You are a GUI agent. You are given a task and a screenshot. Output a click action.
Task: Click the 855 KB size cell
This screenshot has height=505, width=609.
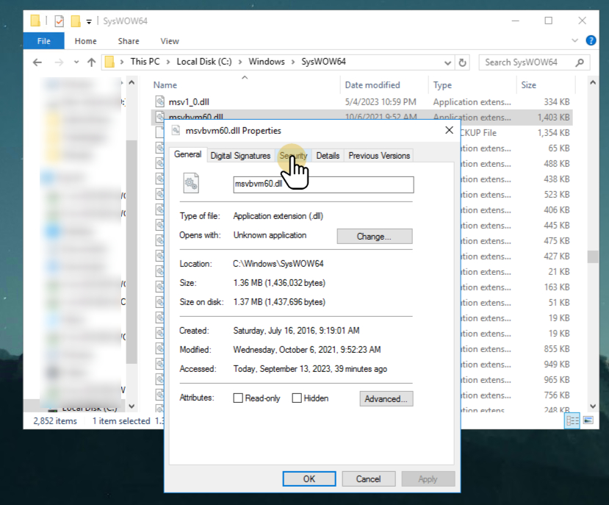click(557, 349)
